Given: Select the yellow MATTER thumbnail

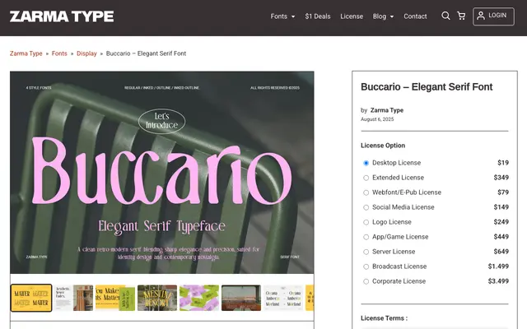Looking at the screenshot, I should pos(31,298).
